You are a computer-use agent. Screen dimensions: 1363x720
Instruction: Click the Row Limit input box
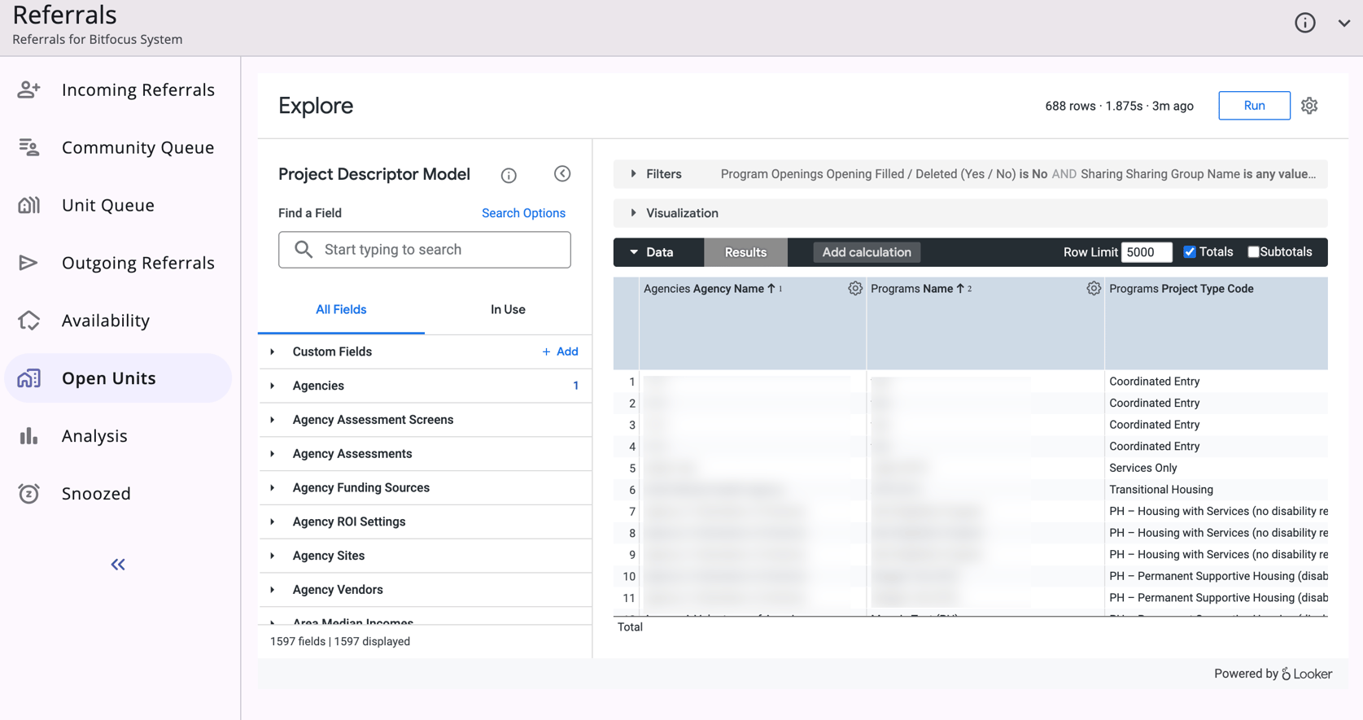[x=1147, y=252]
